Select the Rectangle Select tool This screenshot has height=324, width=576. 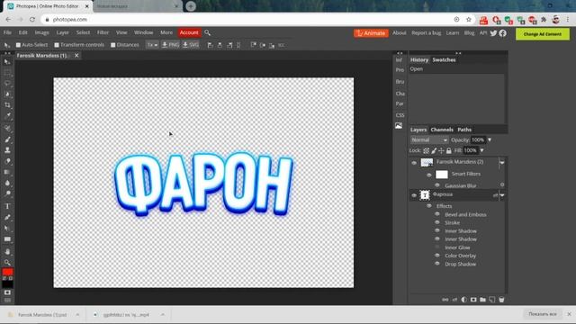[7, 73]
